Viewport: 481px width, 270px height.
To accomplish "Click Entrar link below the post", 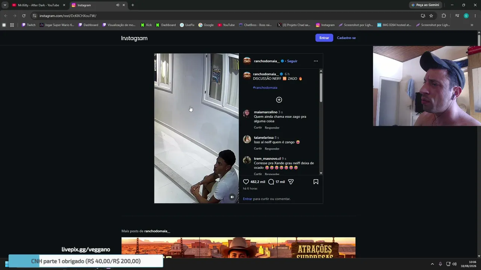I will 247,199.
